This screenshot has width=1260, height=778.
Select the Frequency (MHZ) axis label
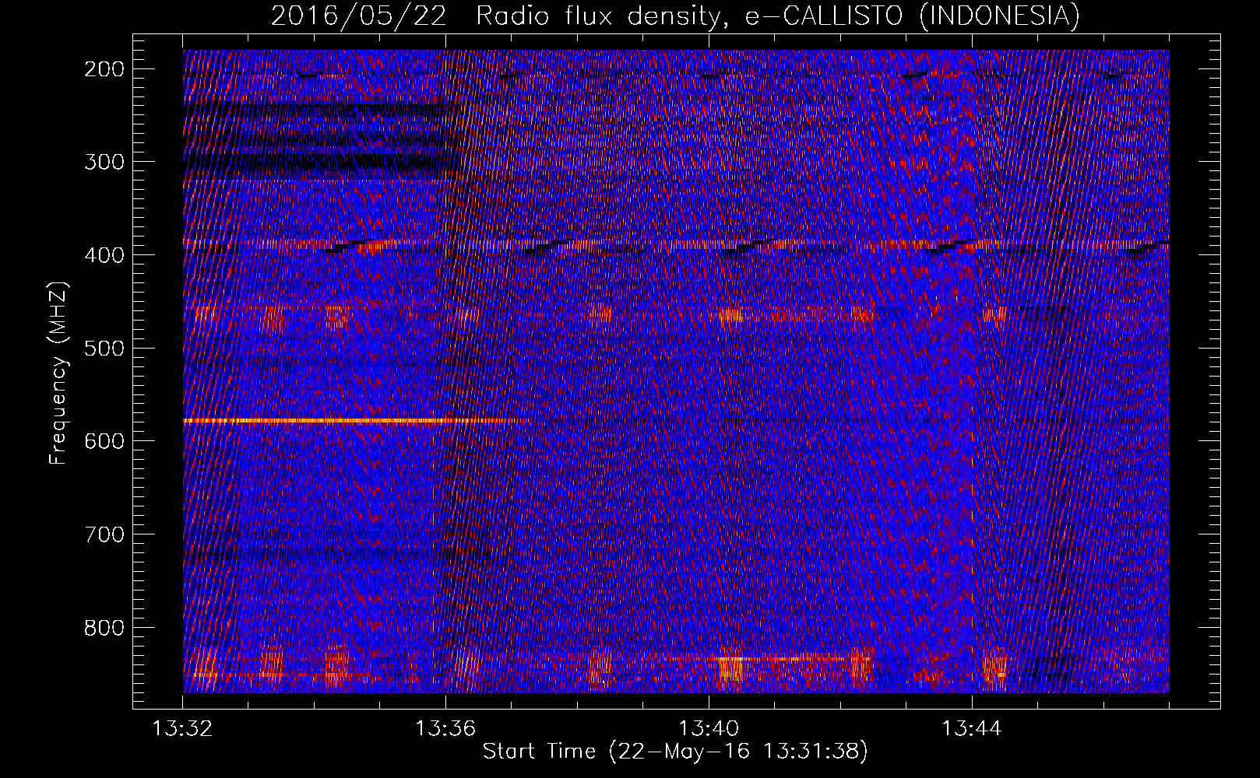[58, 373]
